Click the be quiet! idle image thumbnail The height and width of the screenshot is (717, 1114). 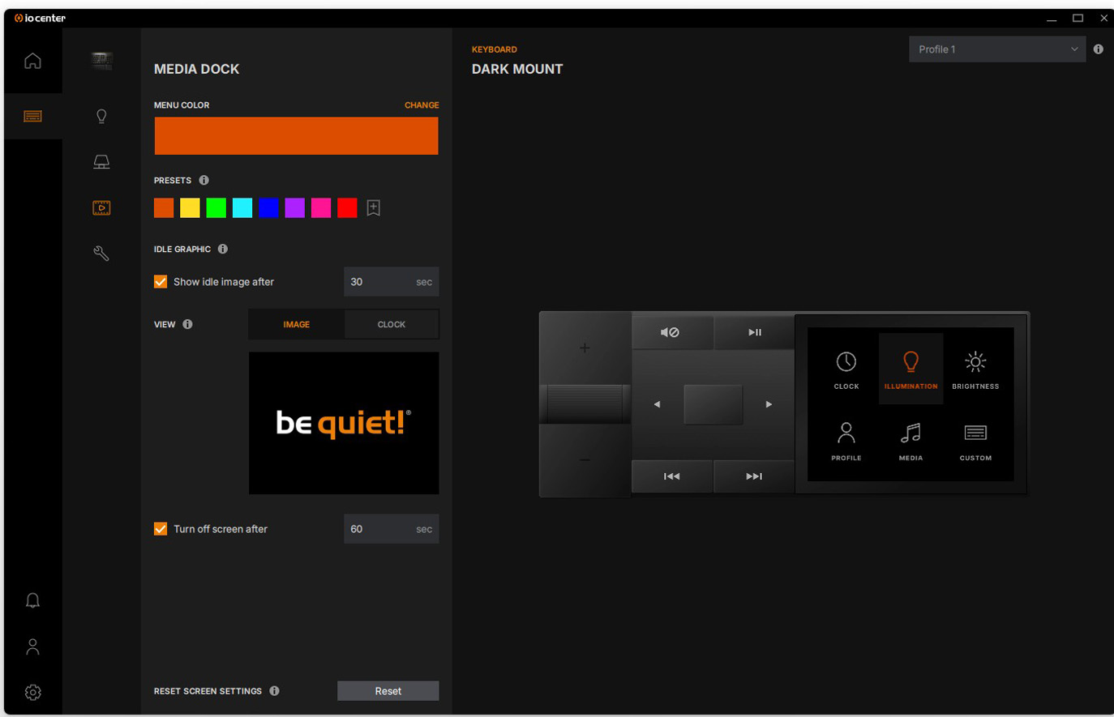coord(344,423)
